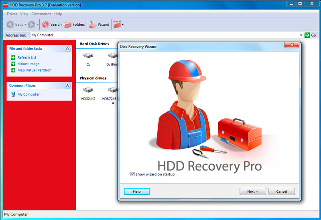Image resolution: width=321 pixels, height=220 pixels.
Task: Cancel the Disk Recovery Wizard
Action: click(282, 191)
